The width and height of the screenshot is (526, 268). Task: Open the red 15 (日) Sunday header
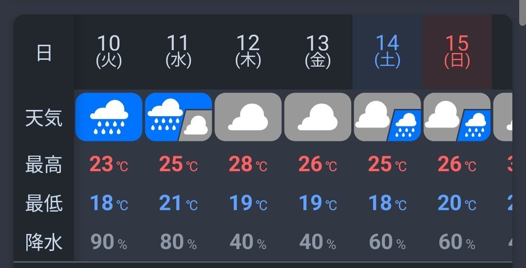click(x=457, y=52)
